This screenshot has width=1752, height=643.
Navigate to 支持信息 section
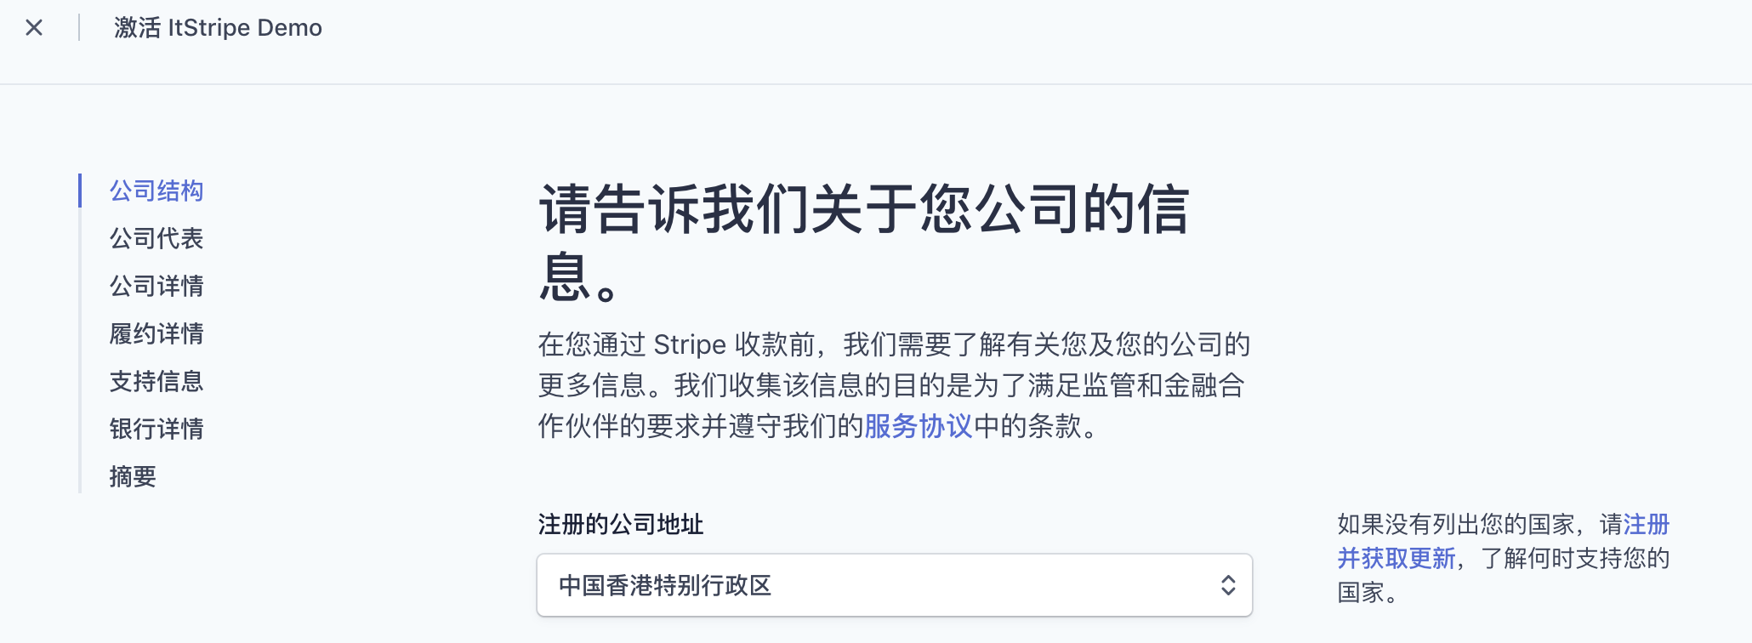156,381
